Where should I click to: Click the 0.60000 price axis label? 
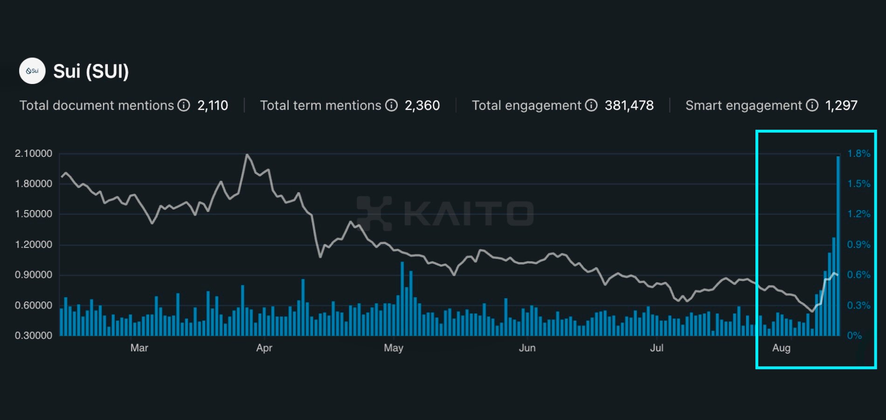34,306
